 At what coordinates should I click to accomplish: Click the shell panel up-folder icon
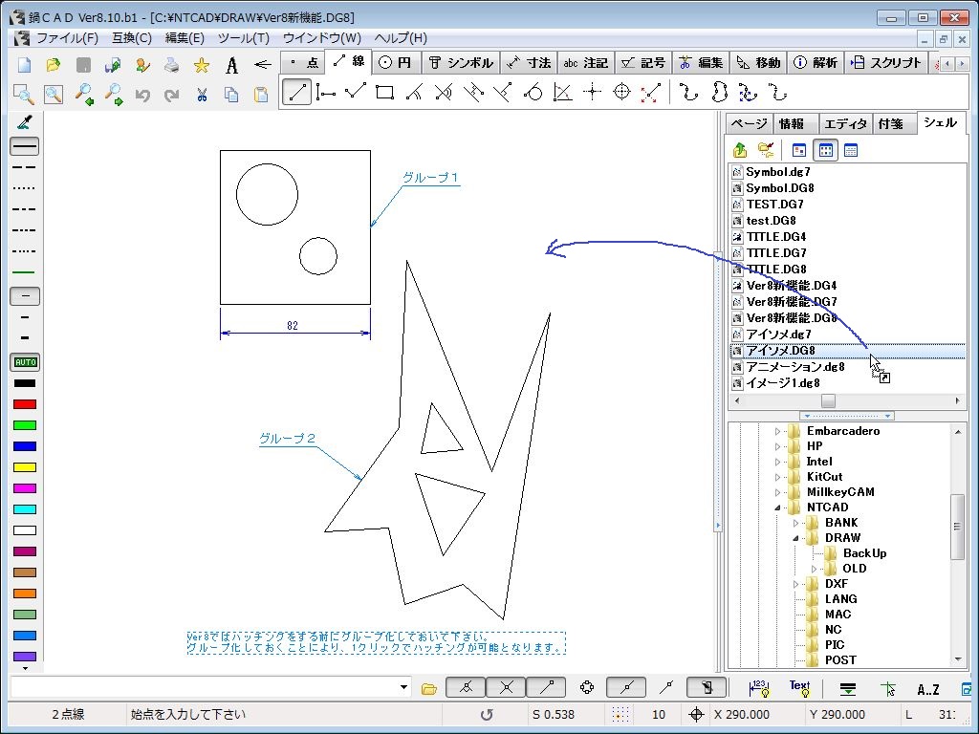pyautogui.click(x=741, y=150)
